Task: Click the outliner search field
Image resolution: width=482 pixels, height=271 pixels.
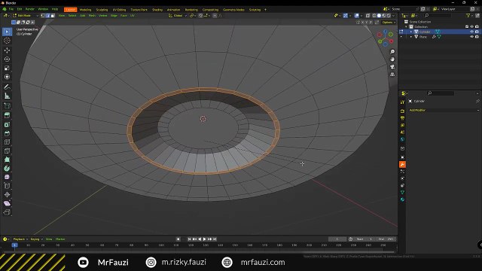Action: click(438, 15)
